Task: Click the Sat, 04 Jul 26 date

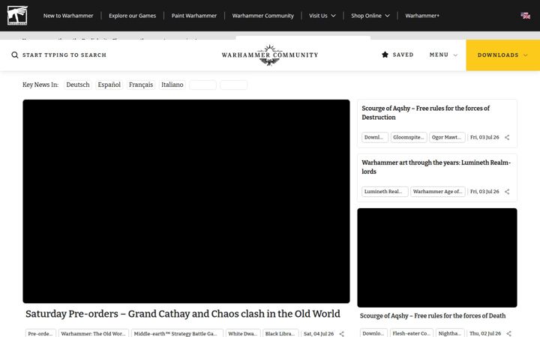Action: [x=319, y=333]
